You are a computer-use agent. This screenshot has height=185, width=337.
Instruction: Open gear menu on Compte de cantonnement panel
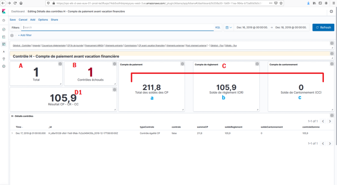tap(331, 64)
